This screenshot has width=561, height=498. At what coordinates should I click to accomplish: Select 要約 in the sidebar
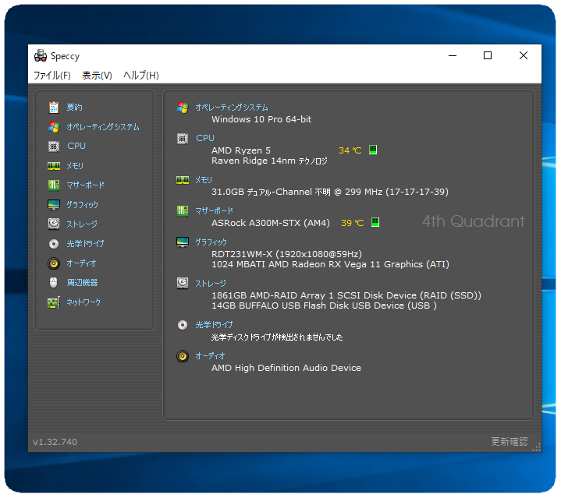tap(74, 108)
